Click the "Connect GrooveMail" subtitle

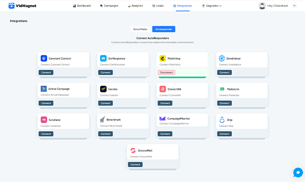pyautogui.click(x=141, y=156)
